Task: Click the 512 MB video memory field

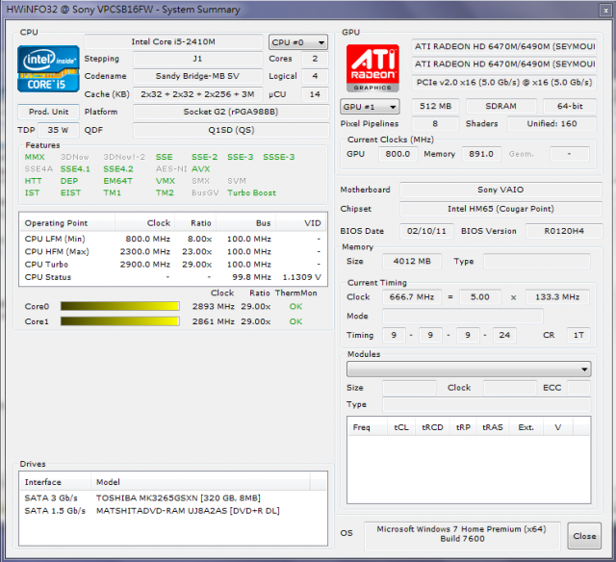Action: pyautogui.click(x=435, y=106)
